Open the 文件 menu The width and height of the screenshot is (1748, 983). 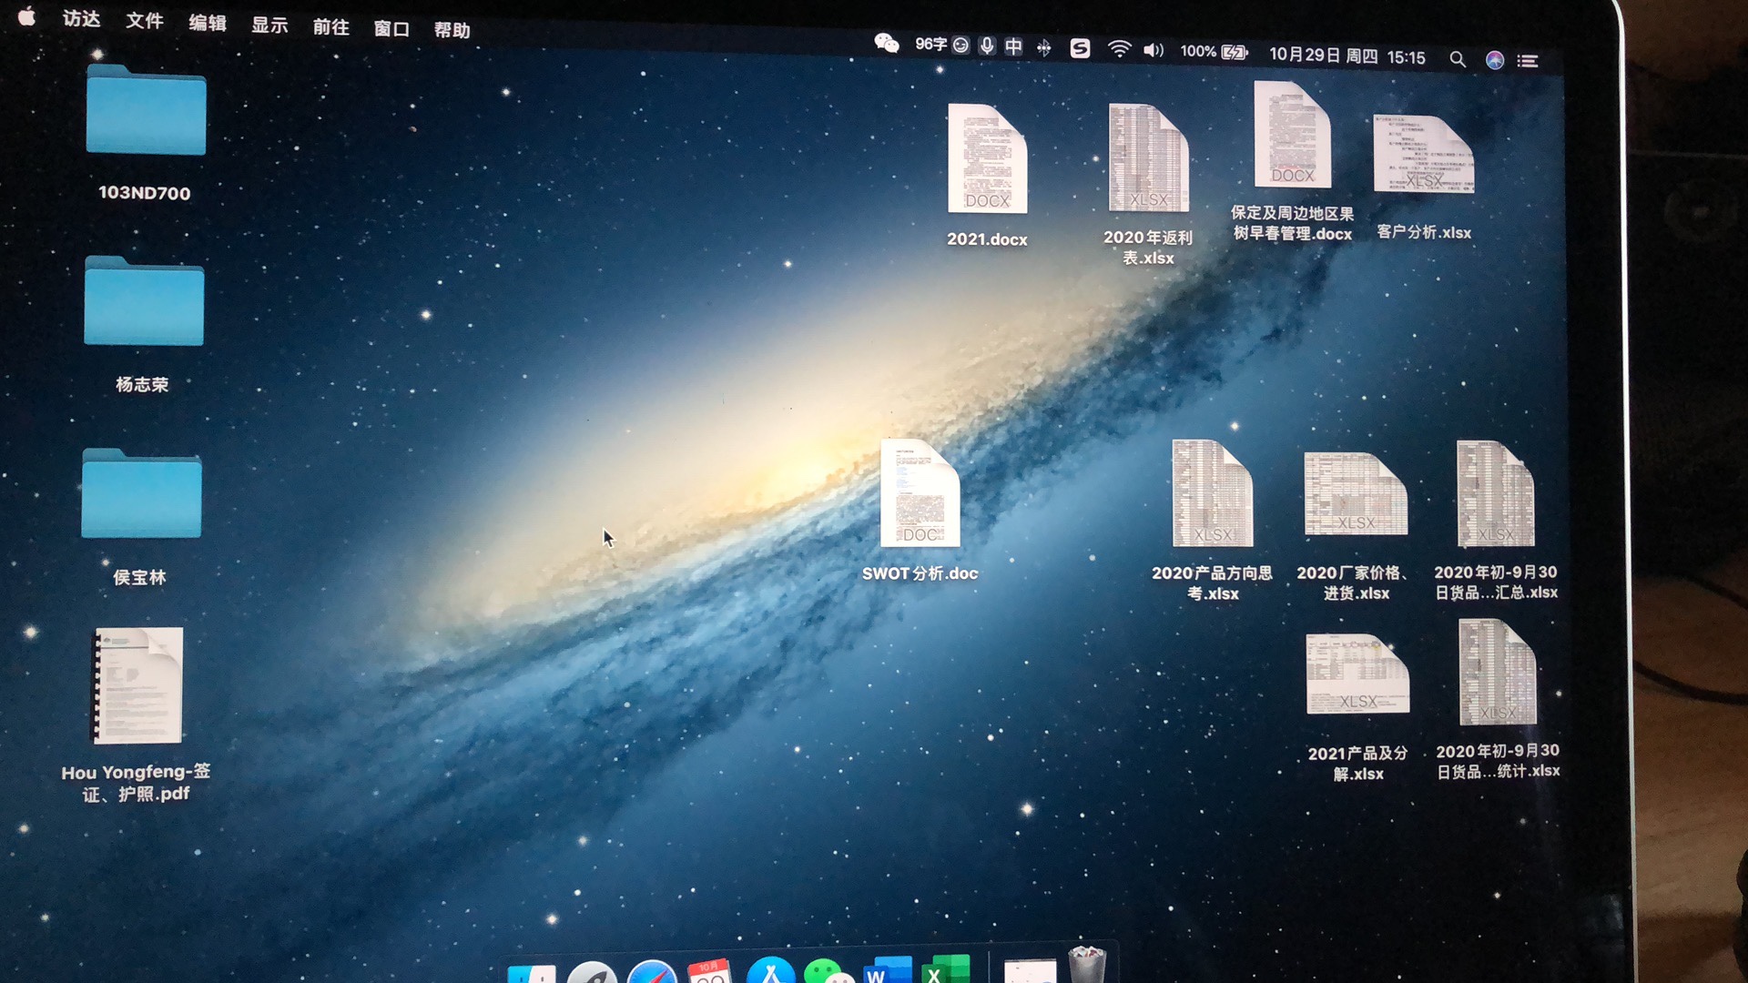(x=144, y=20)
